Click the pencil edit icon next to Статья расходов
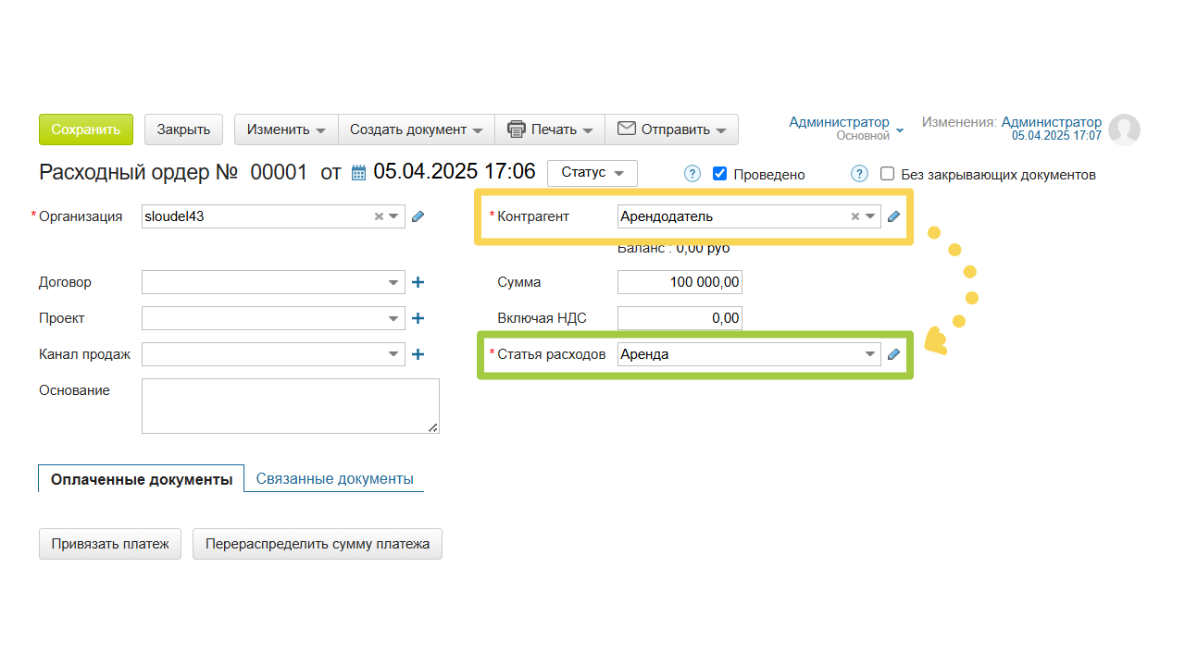Screen dimensions: 1185x666 [x=893, y=354]
